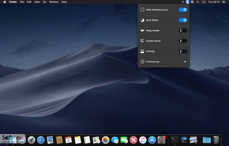This screenshot has width=229, height=146.
Task: Click the Thu 09:13 clock
Action: coord(214,2)
